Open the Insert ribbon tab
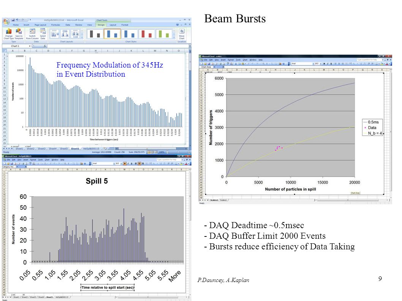Viewport: 402px width, 301px height. [26, 25]
